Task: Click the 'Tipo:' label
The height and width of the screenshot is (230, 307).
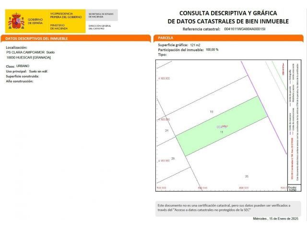Action: coord(162,55)
